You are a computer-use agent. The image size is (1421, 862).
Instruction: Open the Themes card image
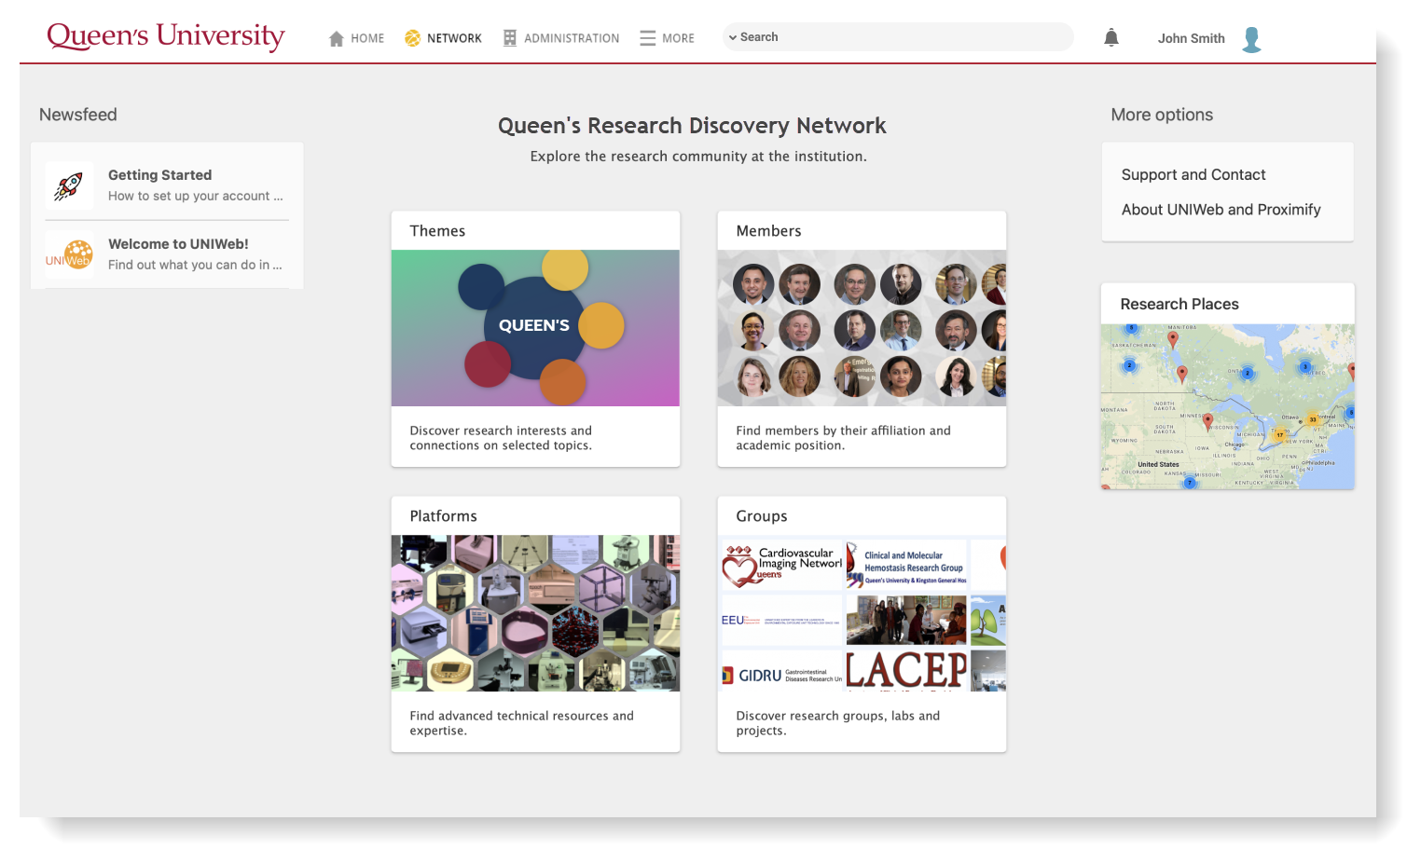535,328
